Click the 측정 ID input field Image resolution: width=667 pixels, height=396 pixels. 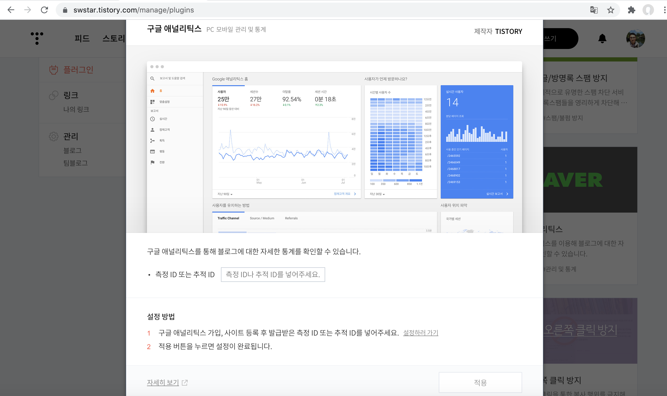click(273, 274)
